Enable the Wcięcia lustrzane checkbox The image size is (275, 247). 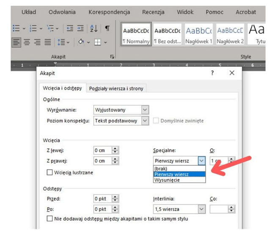pyautogui.click(x=50, y=172)
